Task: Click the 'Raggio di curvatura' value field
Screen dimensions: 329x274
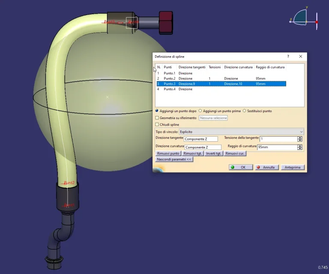Action: tap(277, 147)
